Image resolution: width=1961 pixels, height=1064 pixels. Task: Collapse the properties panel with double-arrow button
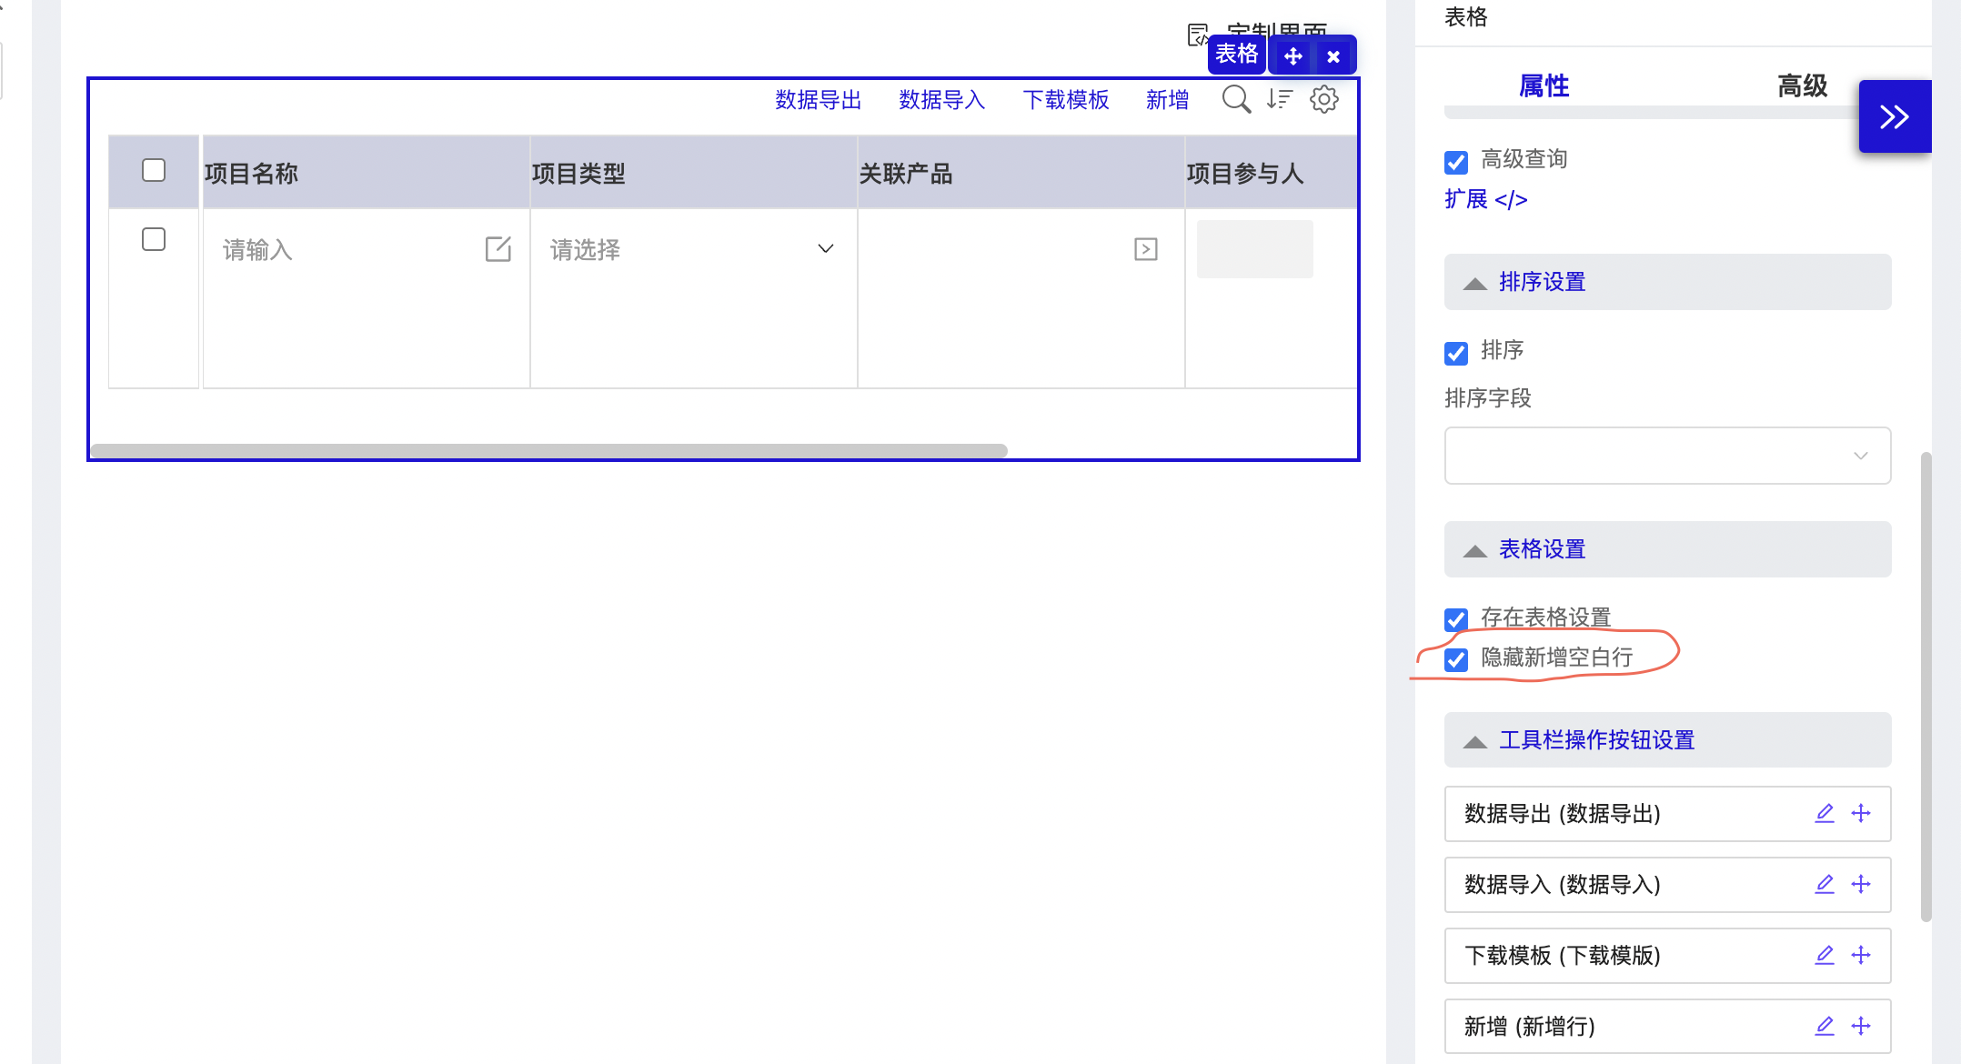[x=1895, y=116]
